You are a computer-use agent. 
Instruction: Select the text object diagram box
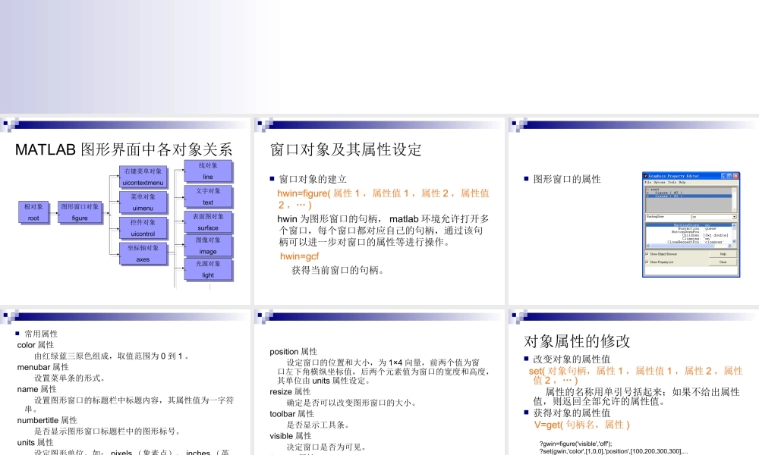click(x=208, y=197)
